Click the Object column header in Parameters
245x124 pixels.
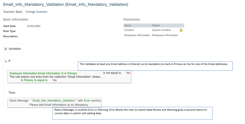(x=156, y=25)
